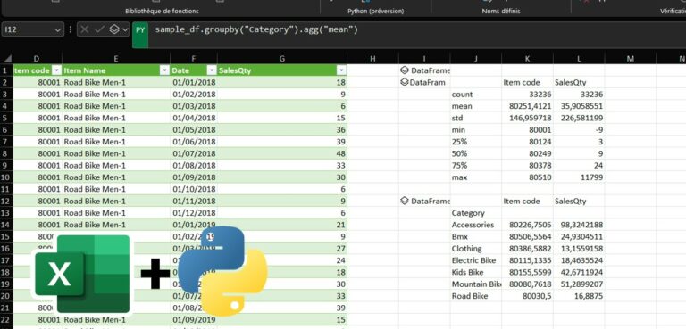Select row 10 header
Image resolution: width=686 pixels, height=329 pixels.
pos(6,177)
